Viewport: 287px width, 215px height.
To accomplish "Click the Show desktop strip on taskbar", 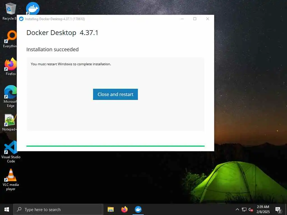I will tap(286, 209).
